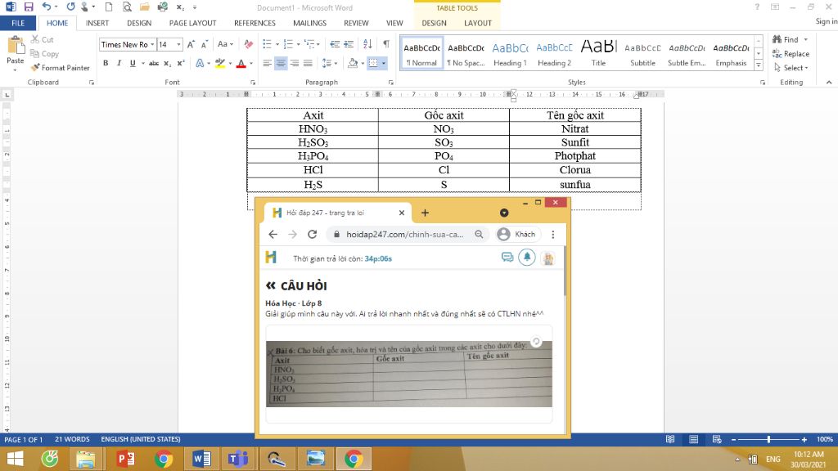Toggle Underline formatting
This screenshot has height=471, width=838.
point(133,63)
